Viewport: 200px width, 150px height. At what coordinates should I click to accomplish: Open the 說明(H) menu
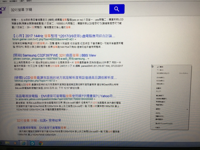click(29, 1)
